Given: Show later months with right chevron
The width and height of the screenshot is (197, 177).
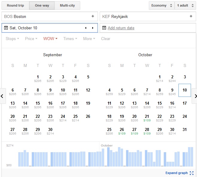Looking at the screenshot, I should click(195, 96).
